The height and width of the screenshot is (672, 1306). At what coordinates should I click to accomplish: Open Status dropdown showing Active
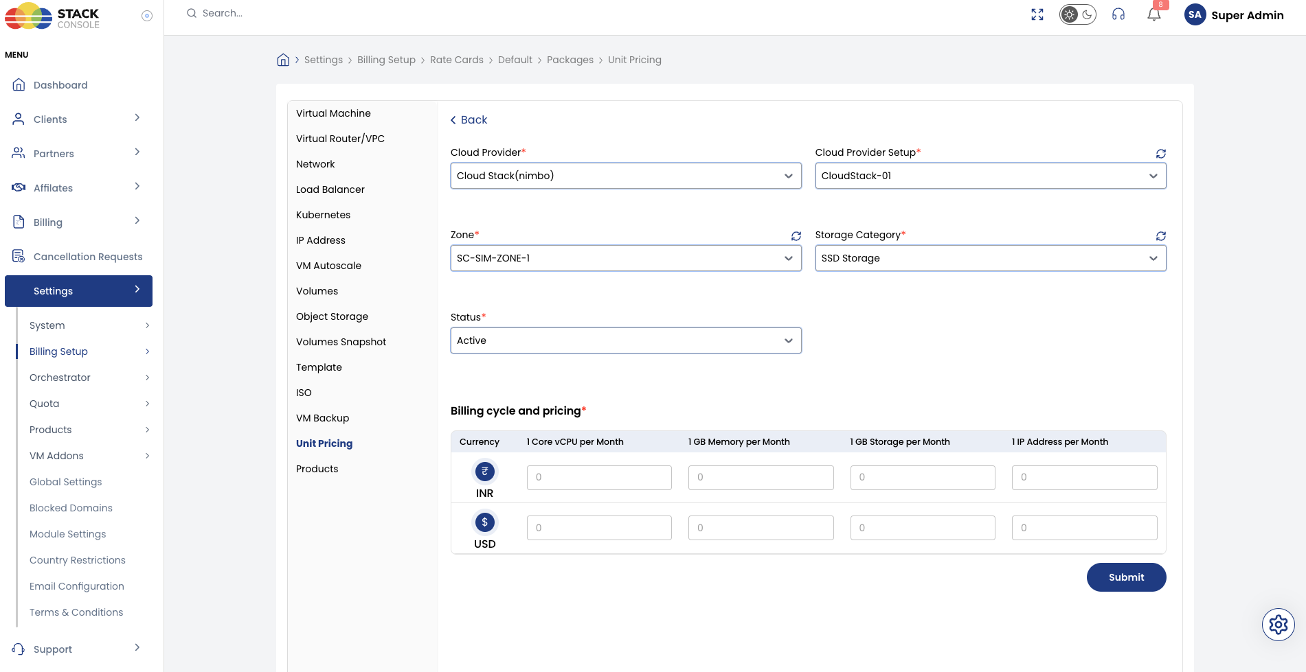(x=626, y=340)
